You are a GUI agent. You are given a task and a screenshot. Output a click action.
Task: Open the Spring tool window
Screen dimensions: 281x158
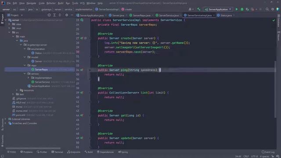point(123,152)
